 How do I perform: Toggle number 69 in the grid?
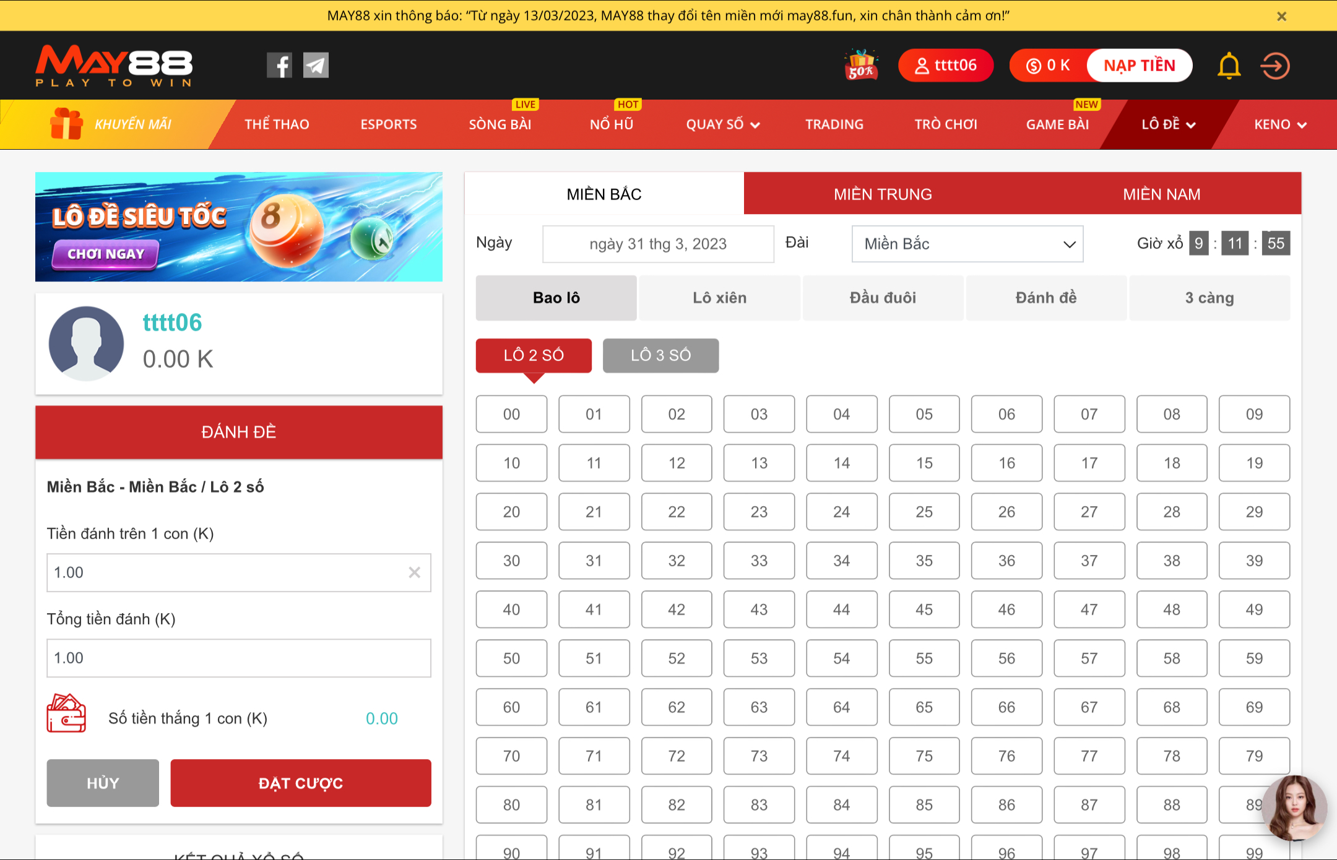pyautogui.click(x=1255, y=707)
